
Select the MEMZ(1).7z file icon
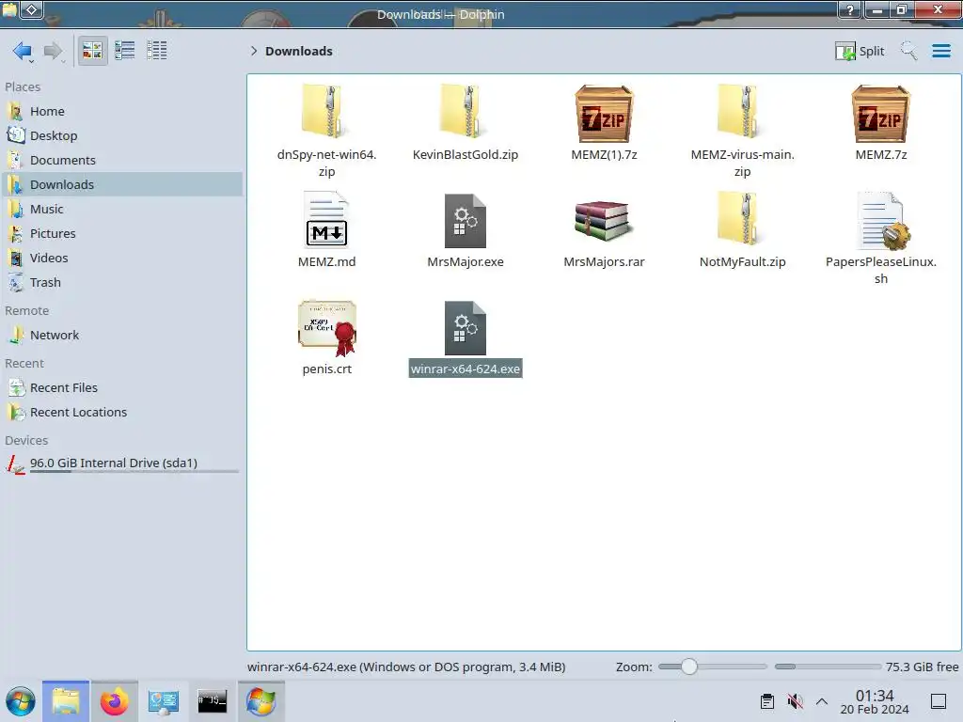604,114
